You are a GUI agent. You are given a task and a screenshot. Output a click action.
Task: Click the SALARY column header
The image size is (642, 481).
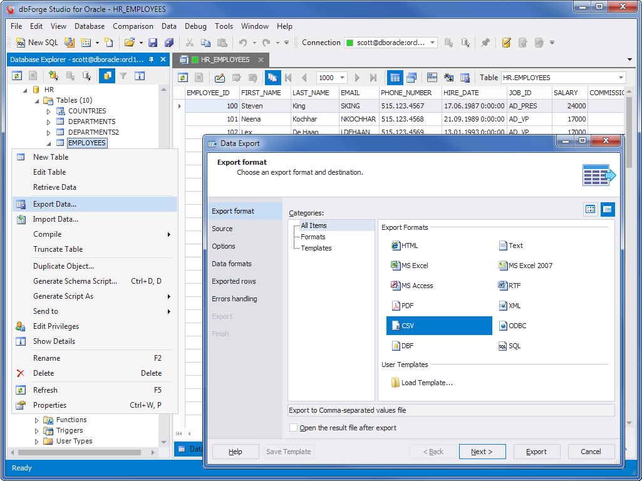click(569, 93)
